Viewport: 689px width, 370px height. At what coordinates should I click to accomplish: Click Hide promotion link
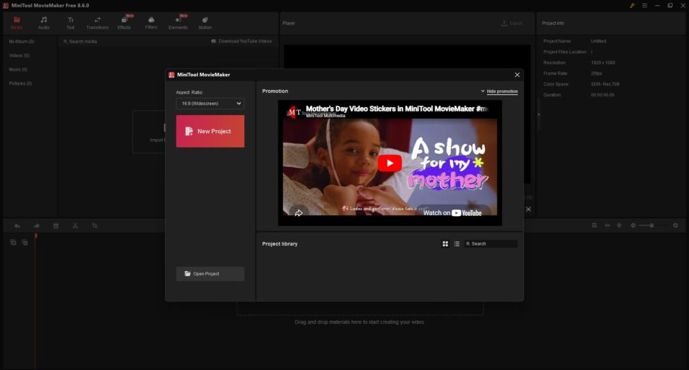[502, 91]
